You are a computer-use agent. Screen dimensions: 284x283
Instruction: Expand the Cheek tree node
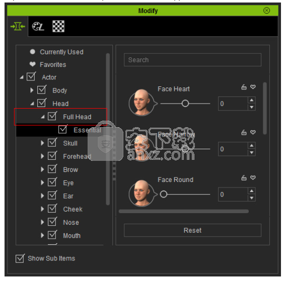coord(42,209)
